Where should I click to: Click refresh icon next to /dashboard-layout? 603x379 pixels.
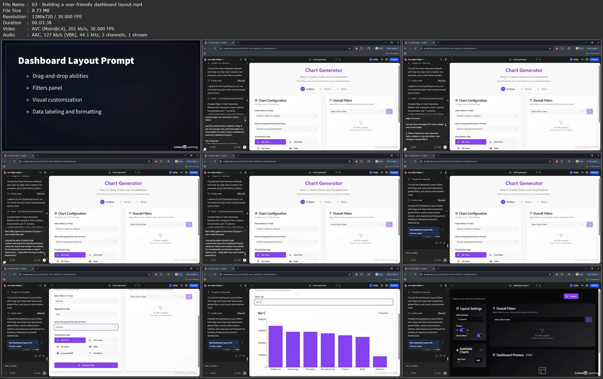540,286
